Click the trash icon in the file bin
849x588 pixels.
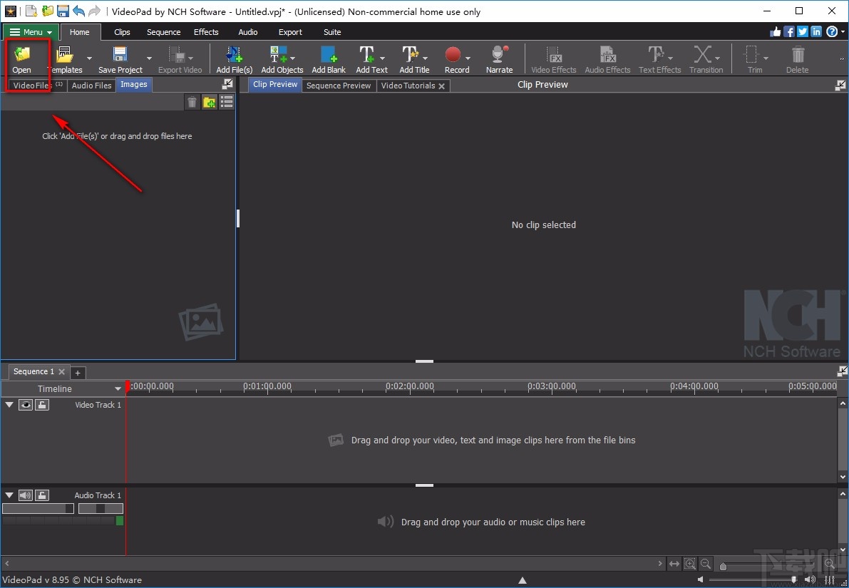[192, 102]
